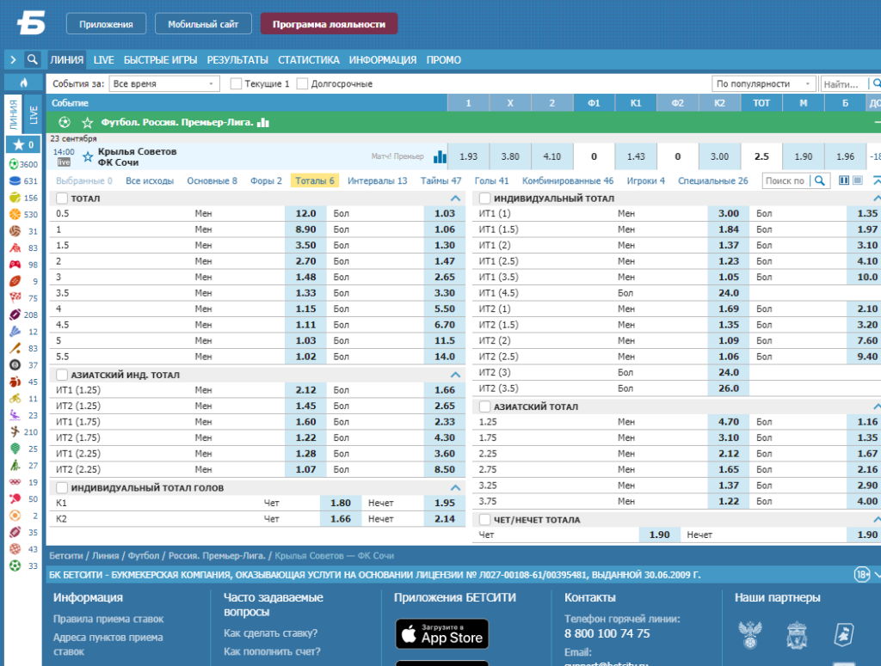Check the ИНДИВИДУАЛЬНЫЙ ТОТАЛ ГОЛОВ checkbox
This screenshot has width=881, height=666.
[62, 487]
